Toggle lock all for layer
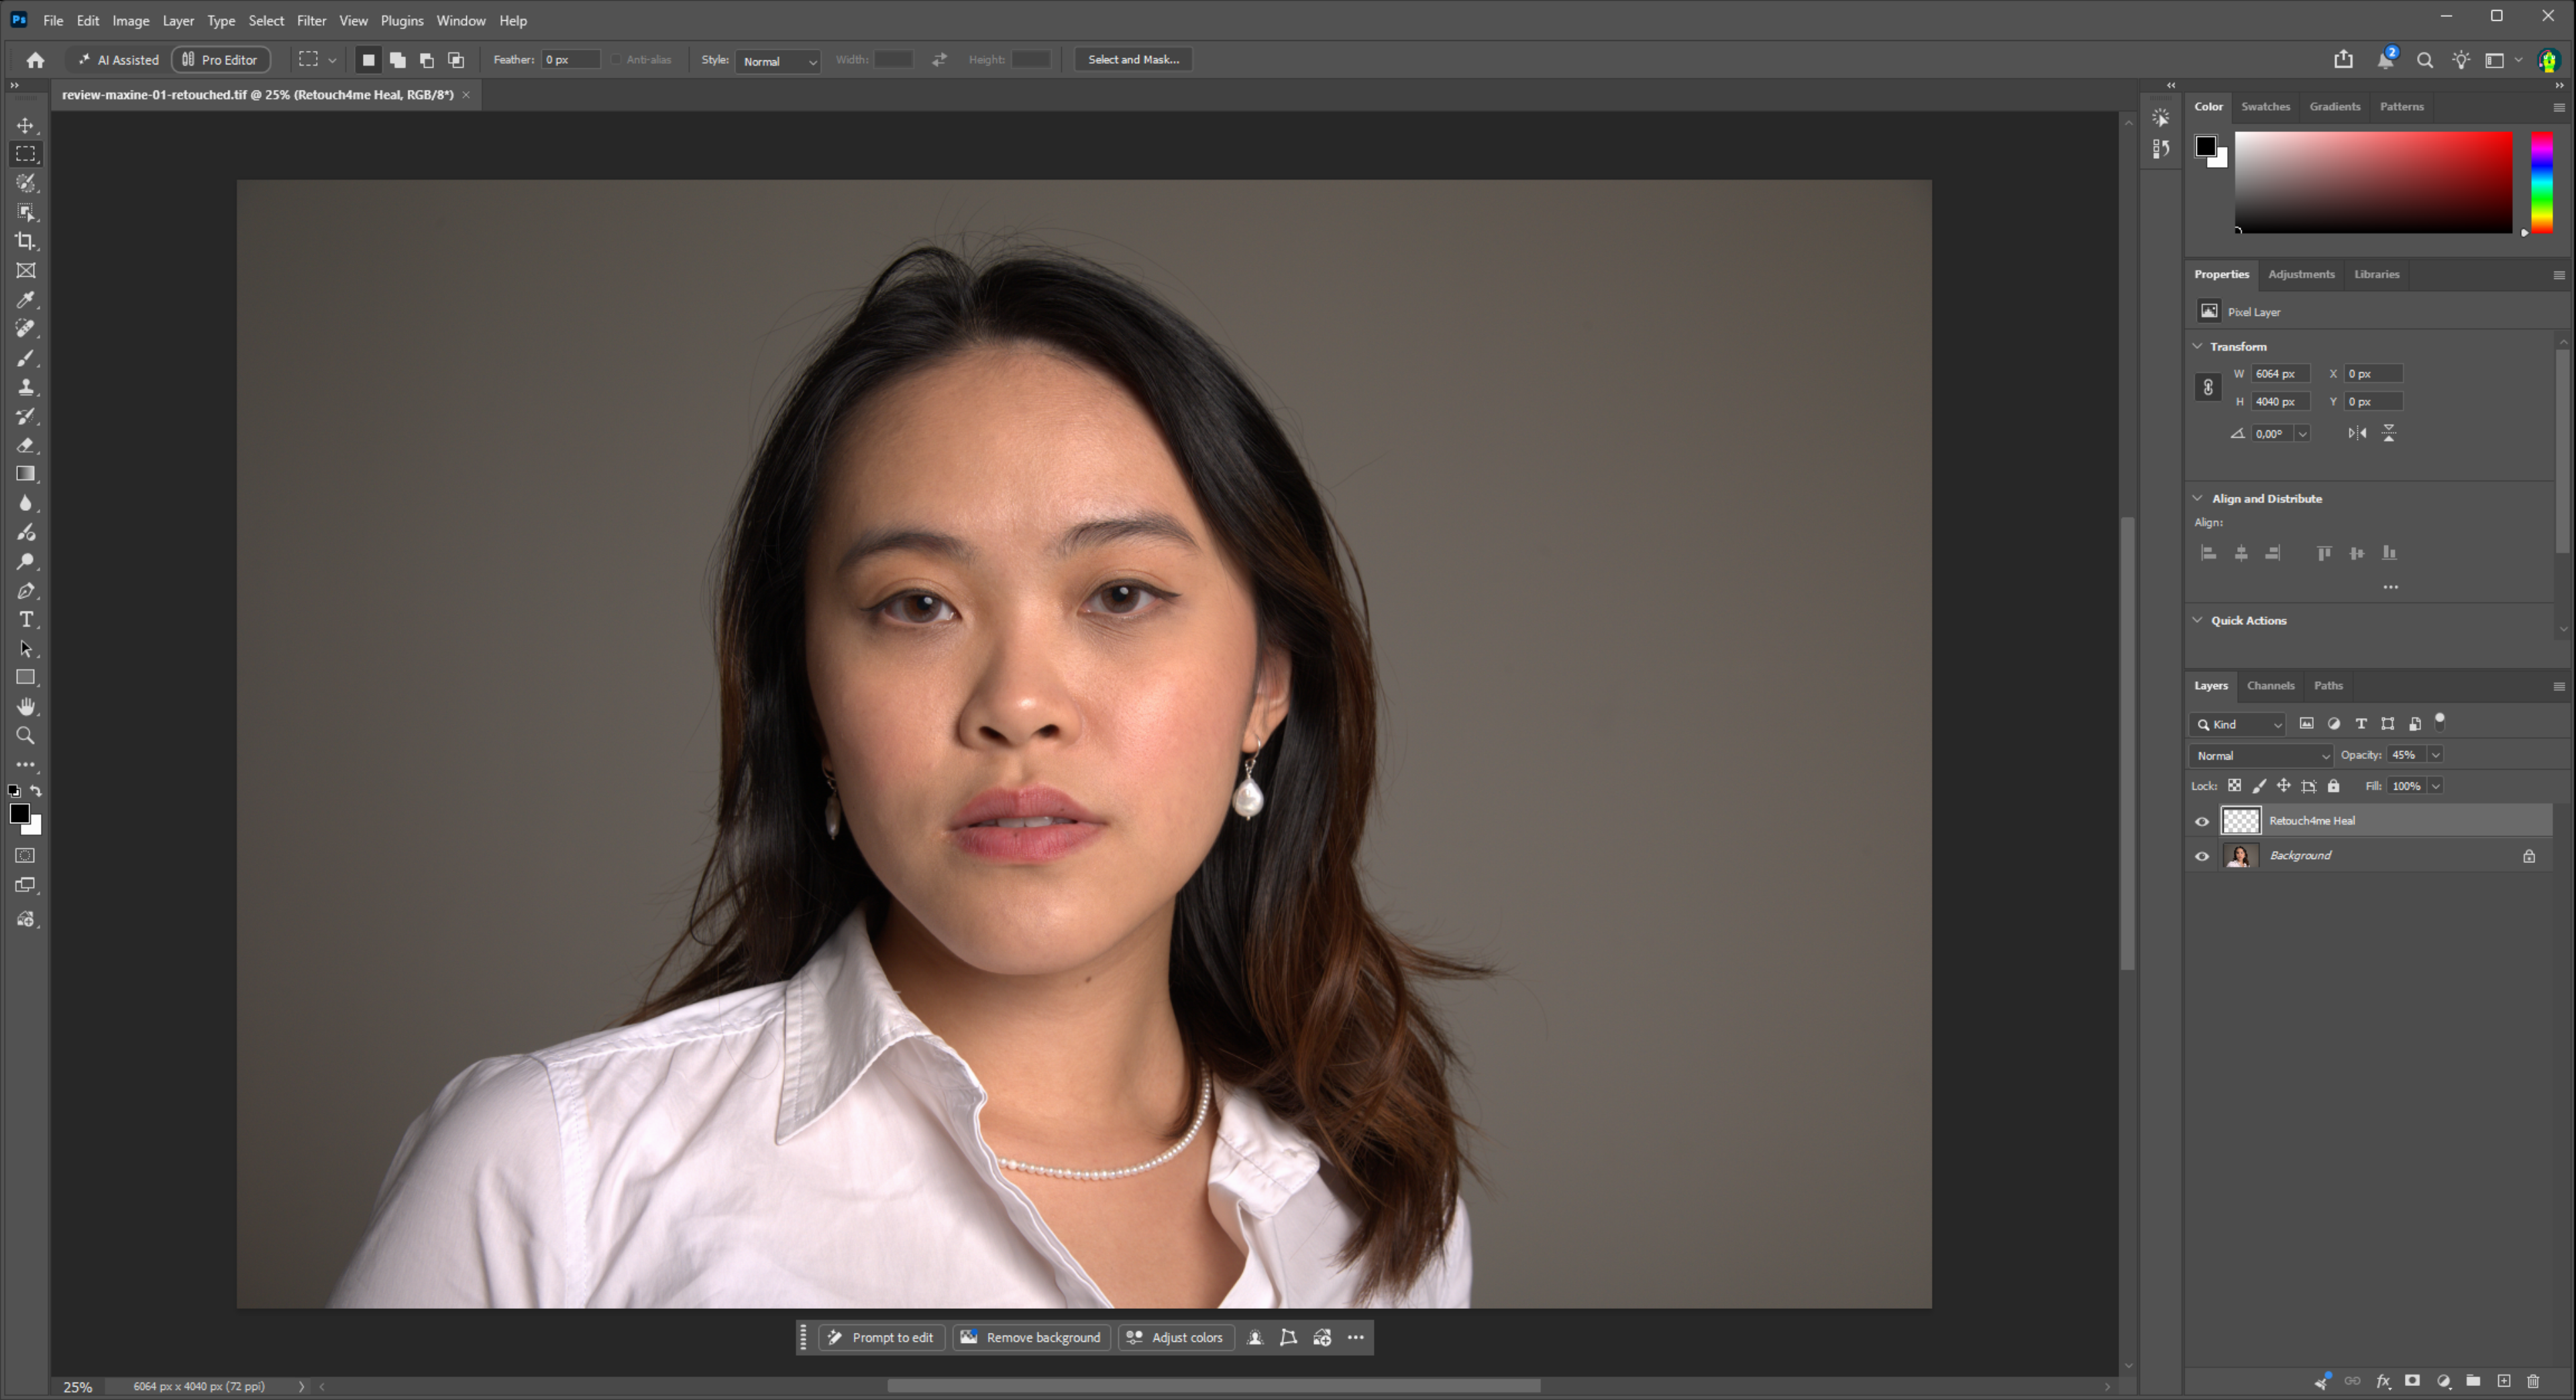Screen dimensions: 2576x1400 (x=2333, y=785)
